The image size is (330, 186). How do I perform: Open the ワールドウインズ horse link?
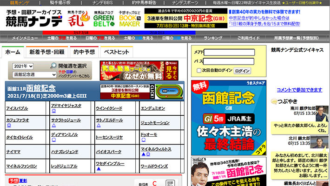click(154, 166)
